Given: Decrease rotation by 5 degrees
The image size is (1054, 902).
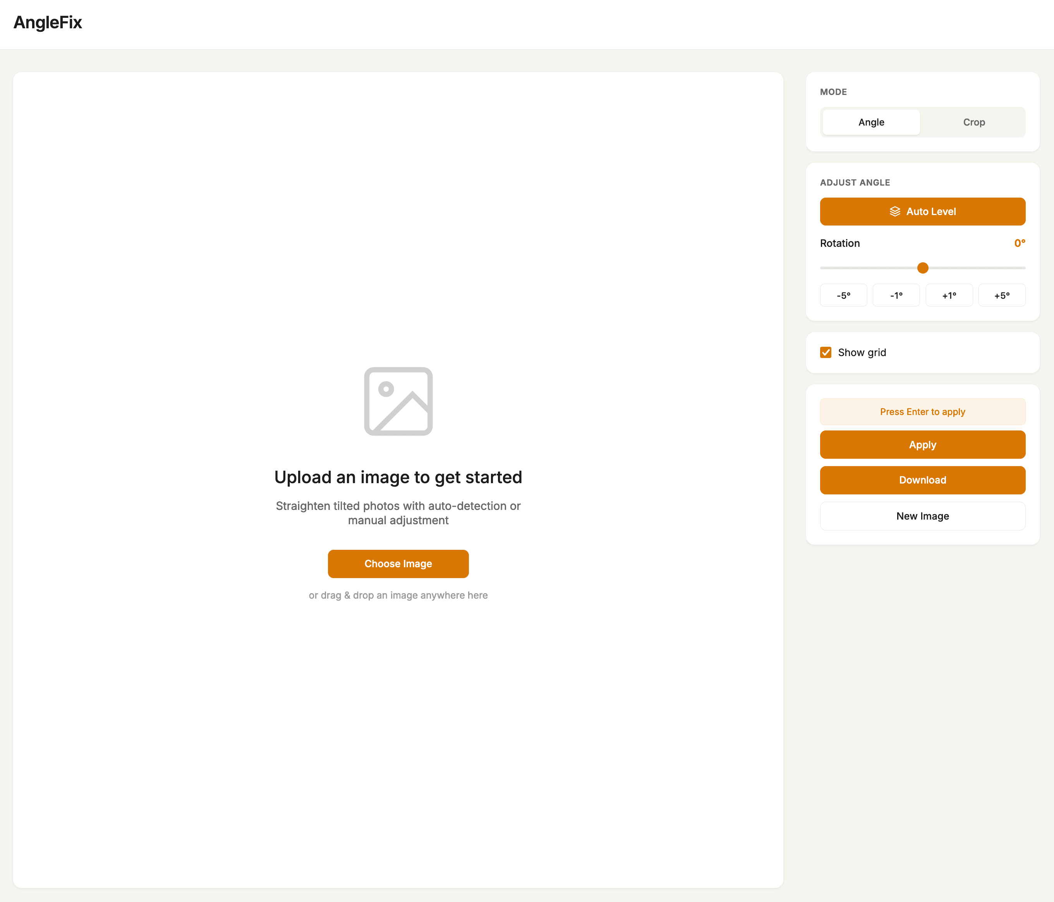Looking at the screenshot, I should [843, 295].
